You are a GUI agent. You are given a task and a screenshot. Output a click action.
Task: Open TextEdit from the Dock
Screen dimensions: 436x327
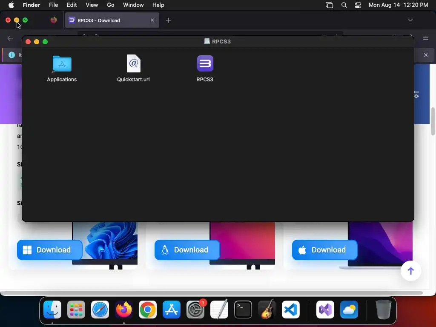pos(219,310)
